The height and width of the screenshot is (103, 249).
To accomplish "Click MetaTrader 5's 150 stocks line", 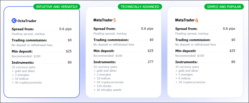I will (x=102, y=86).
